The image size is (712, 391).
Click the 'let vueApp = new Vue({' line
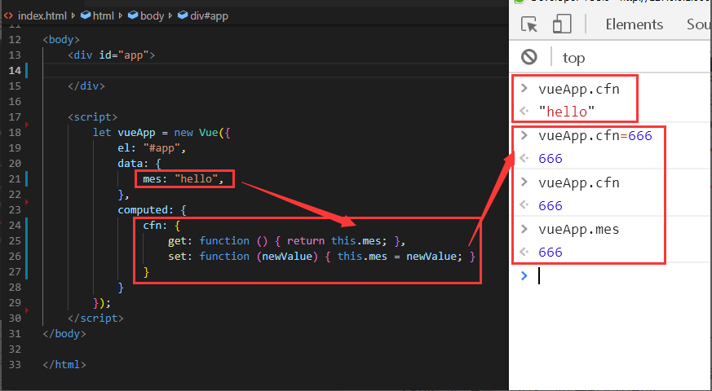click(161, 133)
